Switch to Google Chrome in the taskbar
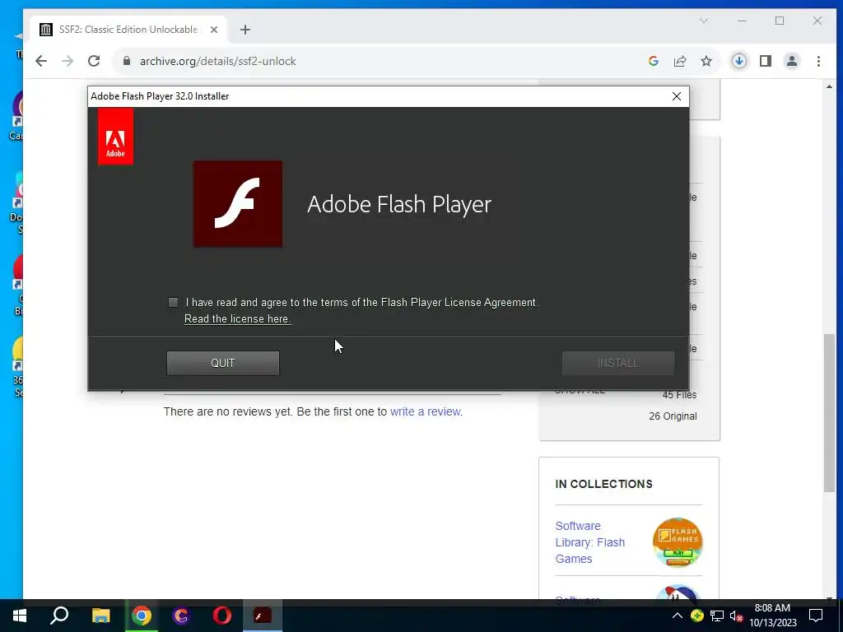This screenshot has height=632, width=843. click(x=142, y=616)
